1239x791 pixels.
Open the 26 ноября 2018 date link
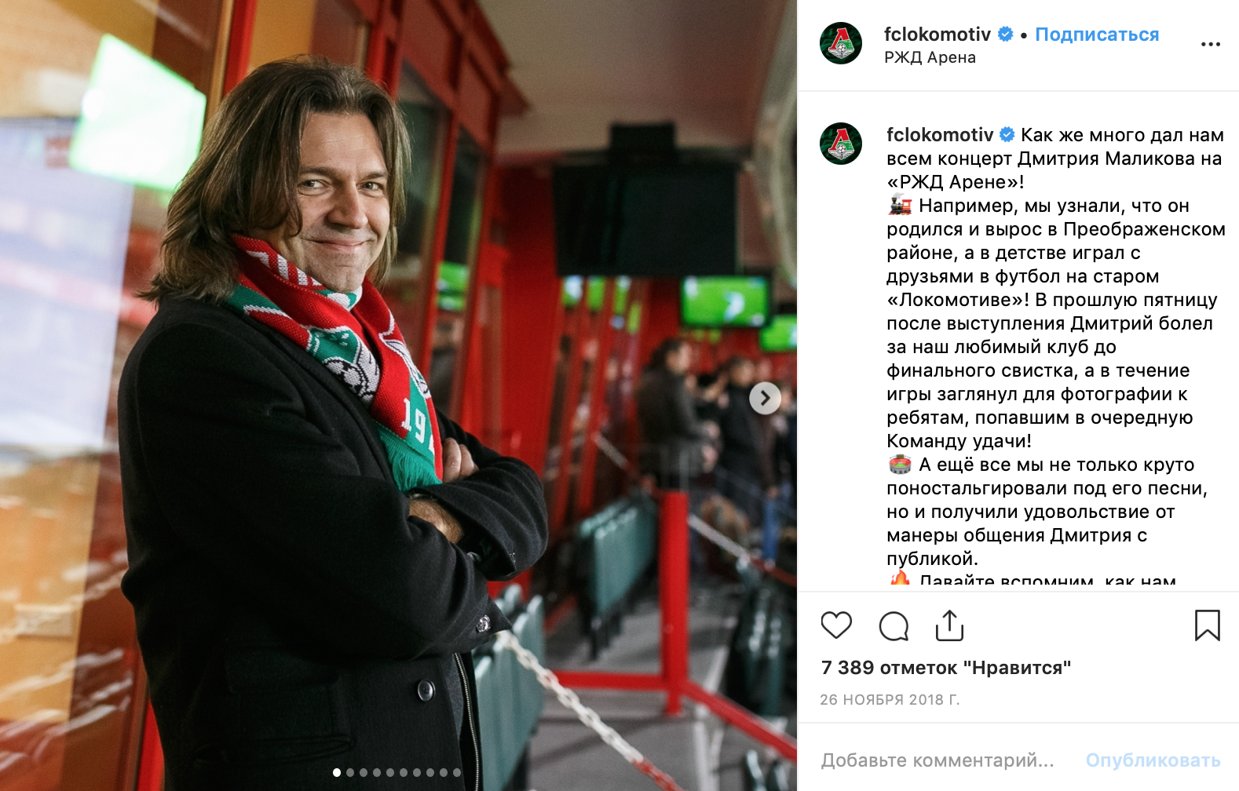(x=890, y=699)
